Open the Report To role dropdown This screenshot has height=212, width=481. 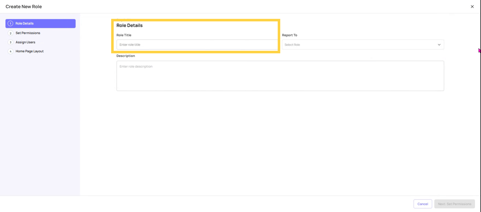363,45
